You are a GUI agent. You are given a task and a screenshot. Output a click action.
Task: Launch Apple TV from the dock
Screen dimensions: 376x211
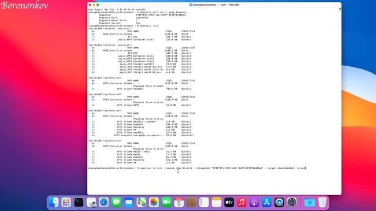229,202
